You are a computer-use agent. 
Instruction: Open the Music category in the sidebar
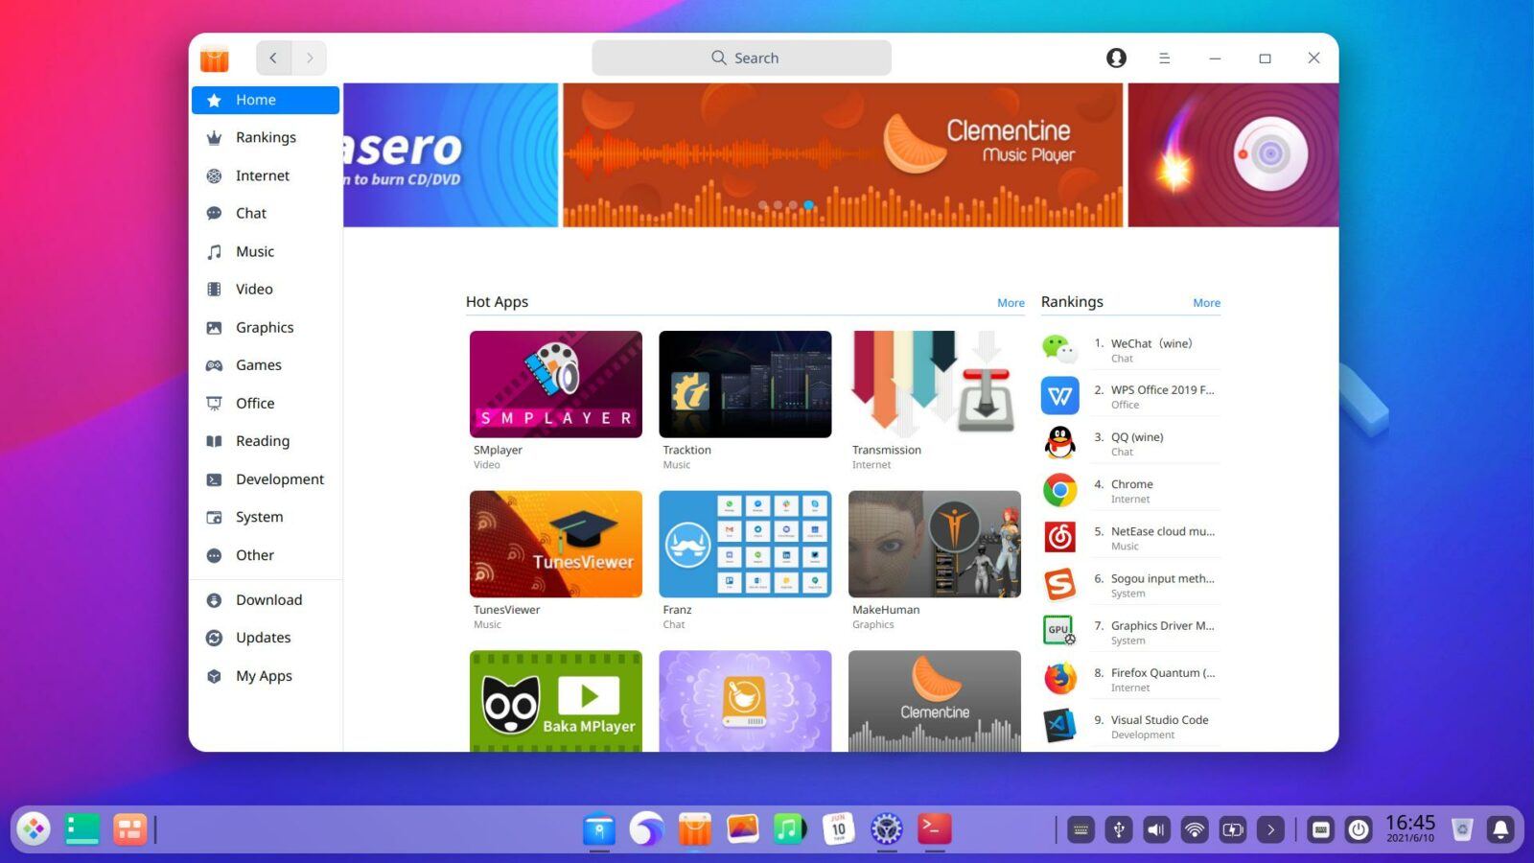[x=254, y=251]
